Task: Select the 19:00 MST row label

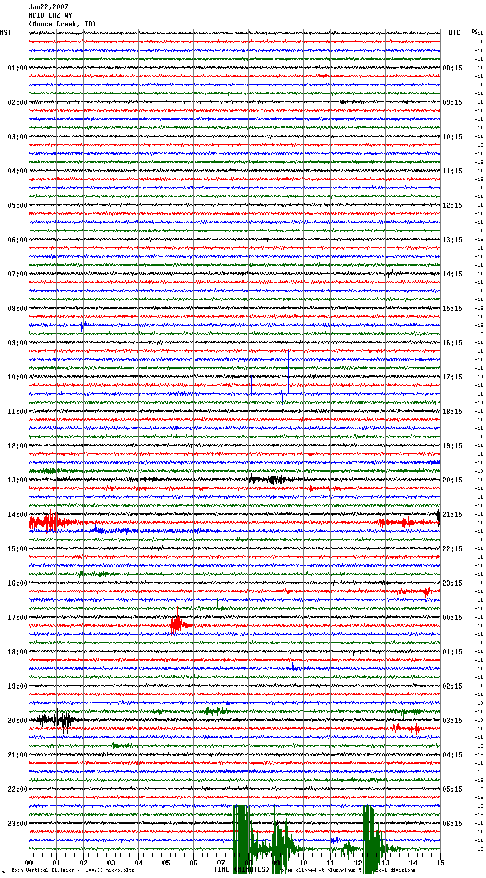Action: coord(18,686)
